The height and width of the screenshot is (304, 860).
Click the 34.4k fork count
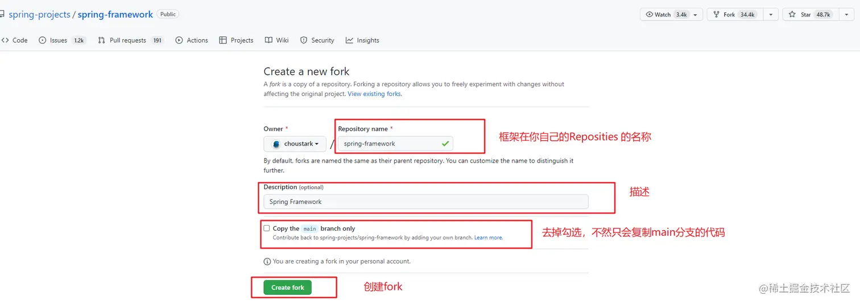[747, 15]
